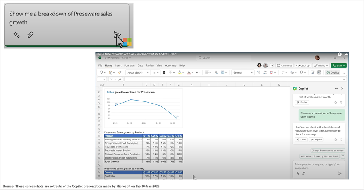The image size is (364, 190).
Task: Click the Paste clipboard icon
Action: (110, 73)
